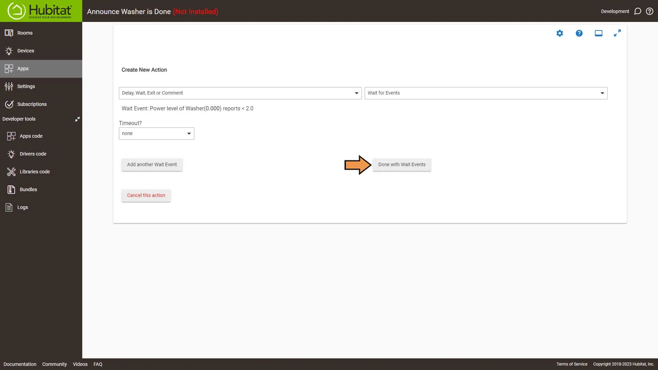The width and height of the screenshot is (658, 370).
Task: Click the Apps icon in sidebar
Action: pyautogui.click(x=9, y=68)
